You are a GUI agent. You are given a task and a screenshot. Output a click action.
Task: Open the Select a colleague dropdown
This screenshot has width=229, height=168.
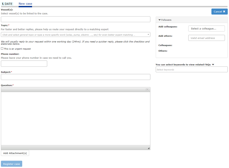pos(206,28)
